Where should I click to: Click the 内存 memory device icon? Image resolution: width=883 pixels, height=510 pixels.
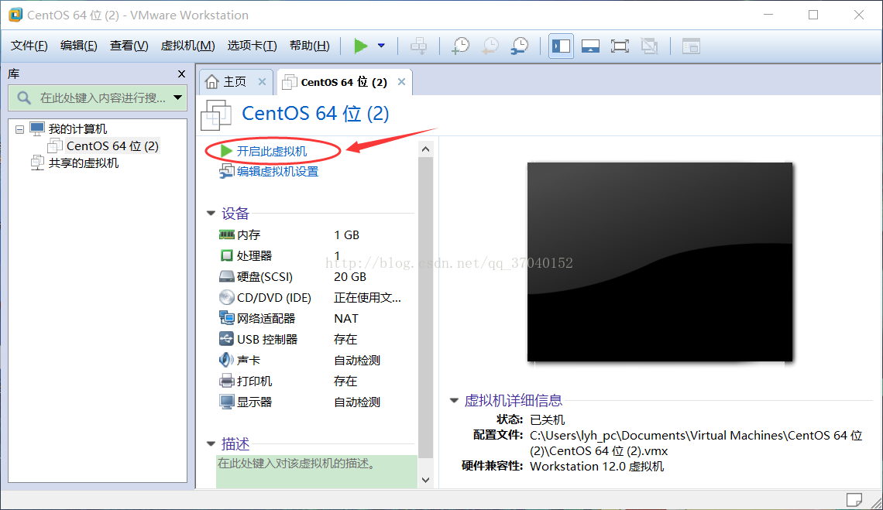[x=226, y=234]
